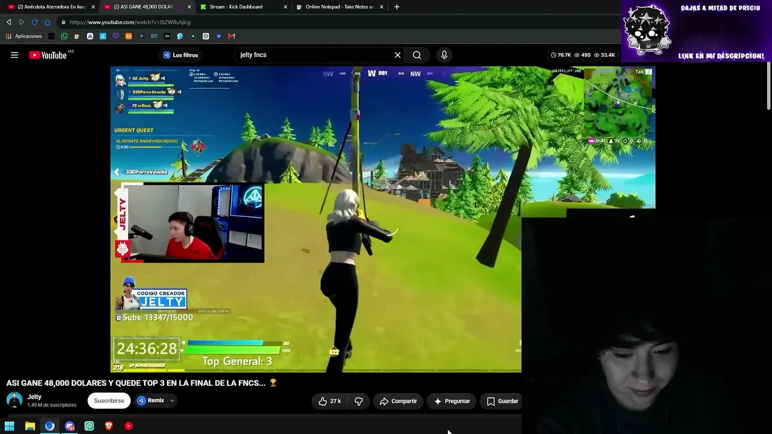The height and width of the screenshot is (434, 772).
Task: Dislike the video with thumbs down
Action: point(359,401)
